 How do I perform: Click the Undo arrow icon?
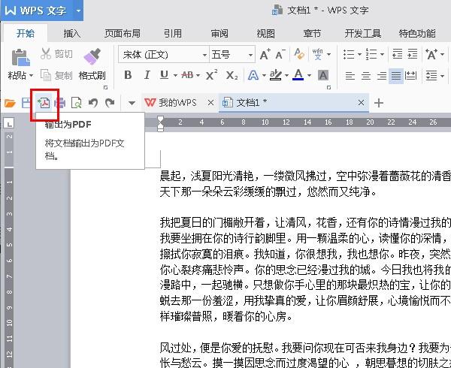tap(92, 103)
